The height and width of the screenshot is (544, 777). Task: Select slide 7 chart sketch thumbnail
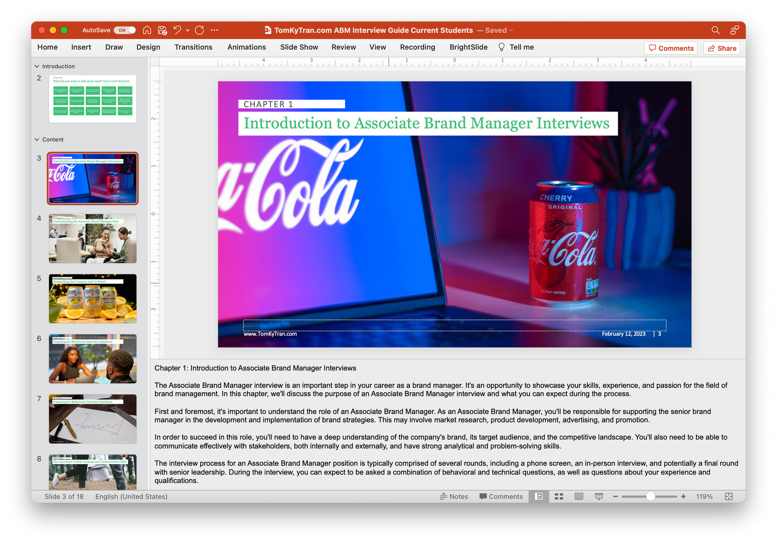[x=93, y=419]
